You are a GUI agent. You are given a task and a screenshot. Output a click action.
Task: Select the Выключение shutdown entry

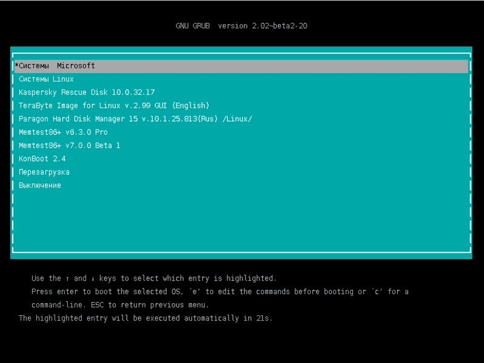click(x=40, y=185)
